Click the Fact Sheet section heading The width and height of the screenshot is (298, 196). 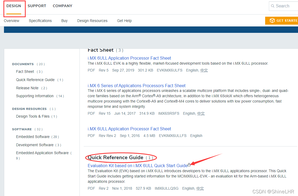point(101,50)
